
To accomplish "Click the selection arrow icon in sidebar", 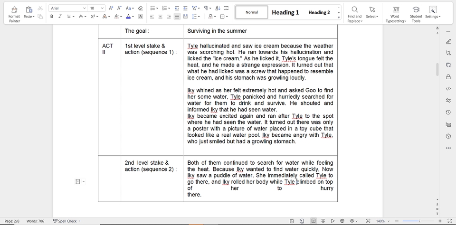I will [x=448, y=53].
